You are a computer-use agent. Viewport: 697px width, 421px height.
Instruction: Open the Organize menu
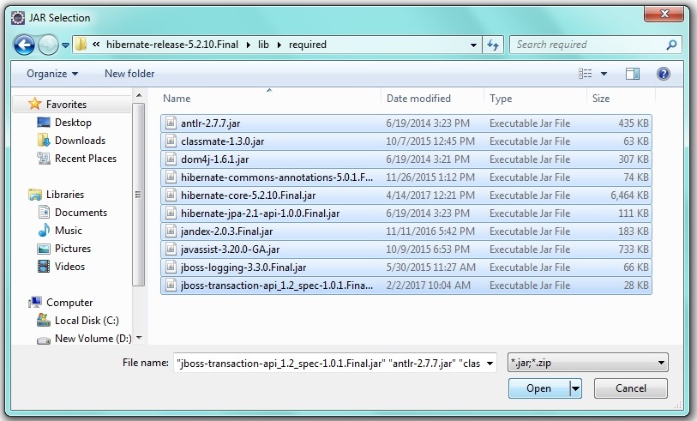(52, 74)
